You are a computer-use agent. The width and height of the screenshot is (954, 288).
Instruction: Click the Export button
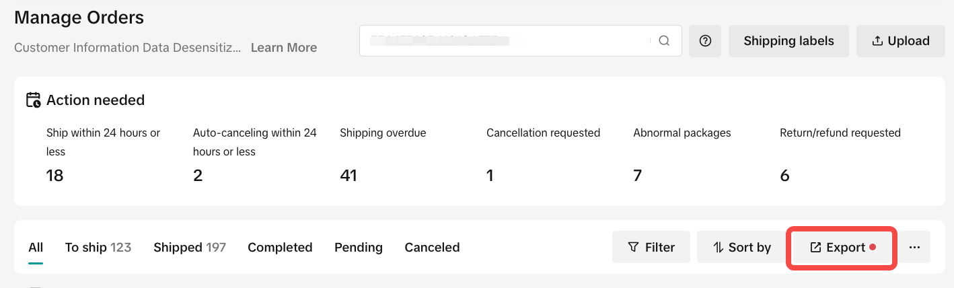842,248
